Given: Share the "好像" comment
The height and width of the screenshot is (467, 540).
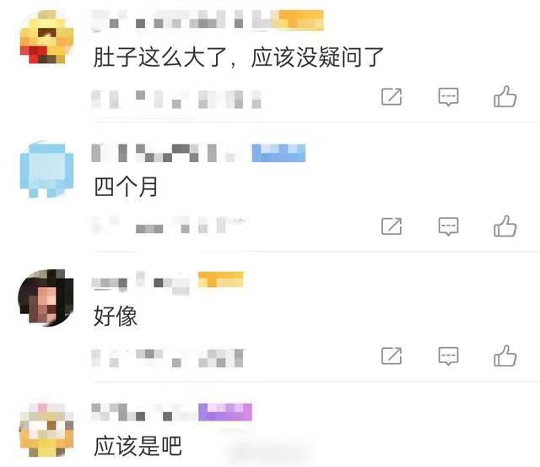Looking at the screenshot, I should tap(391, 356).
